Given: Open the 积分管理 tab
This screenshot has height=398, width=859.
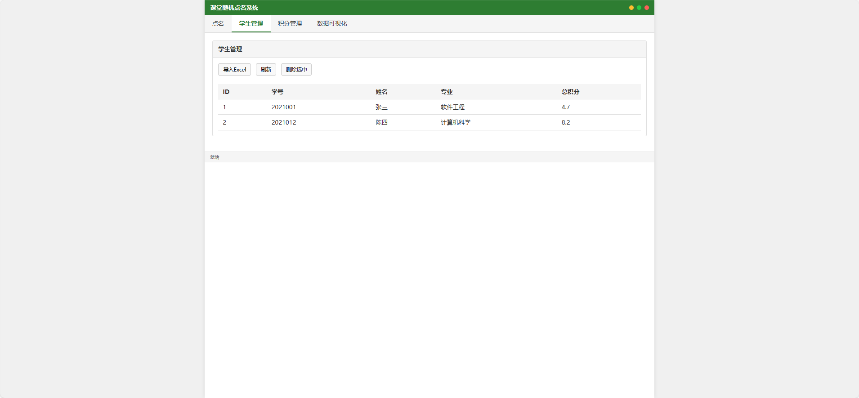Looking at the screenshot, I should pyautogui.click(x=290, y=23).
